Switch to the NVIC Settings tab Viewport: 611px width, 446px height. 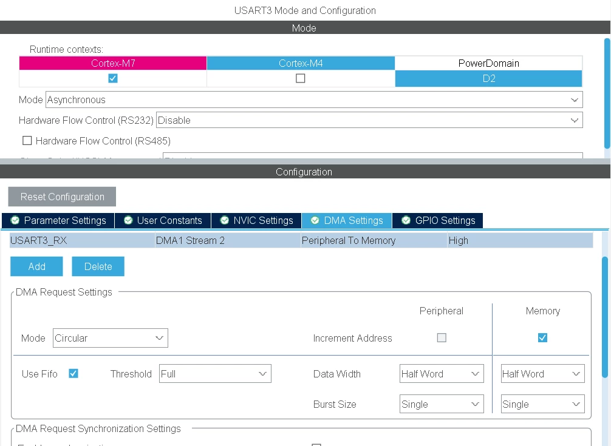(x=256, y=220)
